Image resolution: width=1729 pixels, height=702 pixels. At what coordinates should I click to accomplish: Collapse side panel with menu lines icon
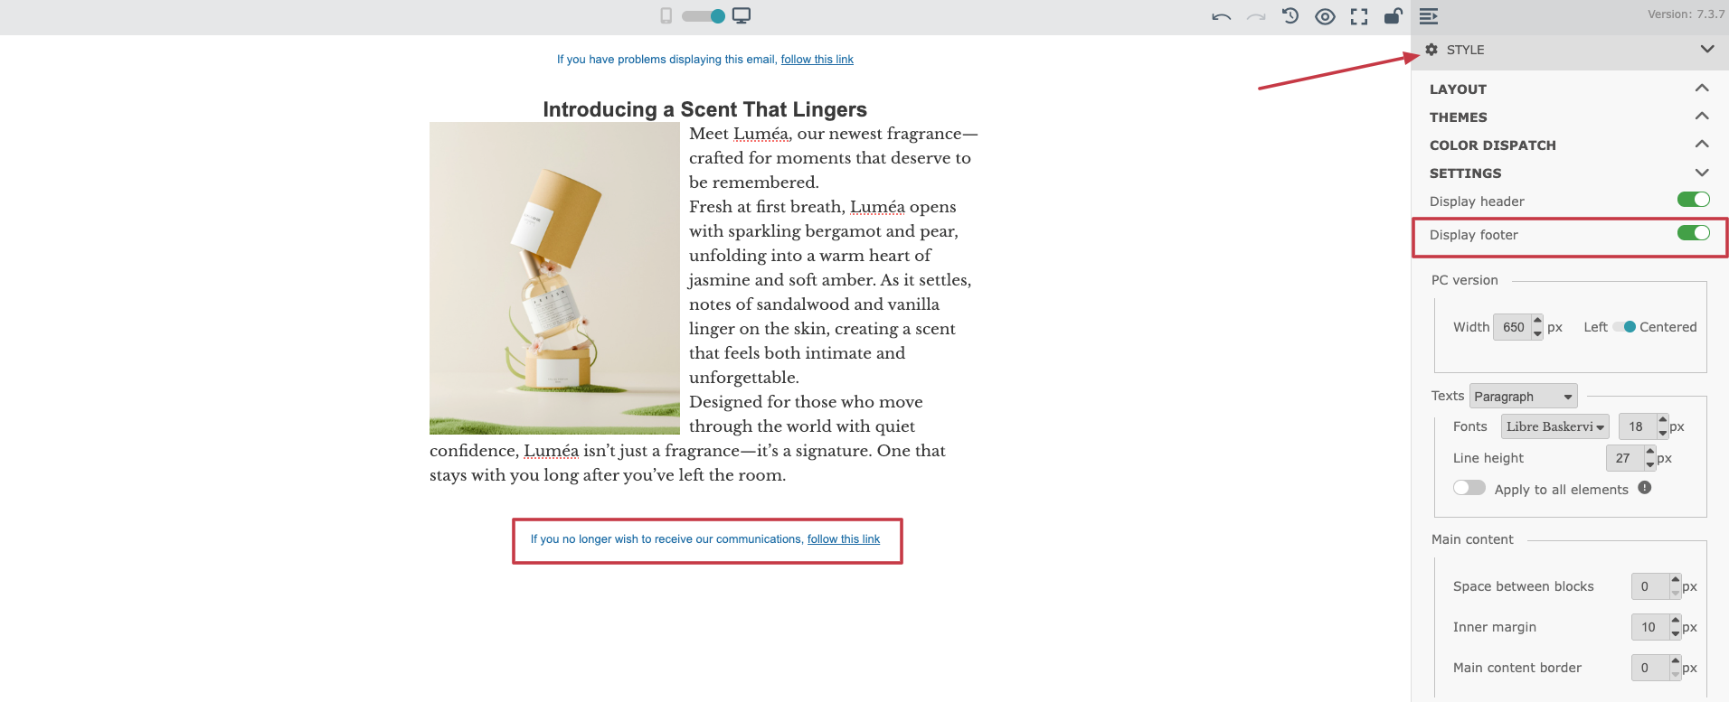point(1429,16)
